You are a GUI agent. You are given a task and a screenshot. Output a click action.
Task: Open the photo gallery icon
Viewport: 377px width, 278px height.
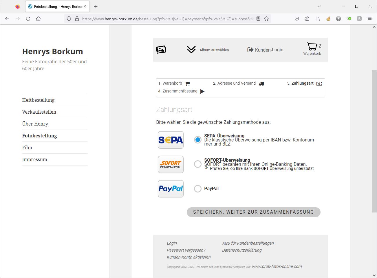point(161,50)
